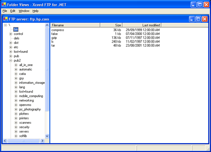The image size is (211, 152).
Task: Select the printers folder
Action: tap(24, 118)
